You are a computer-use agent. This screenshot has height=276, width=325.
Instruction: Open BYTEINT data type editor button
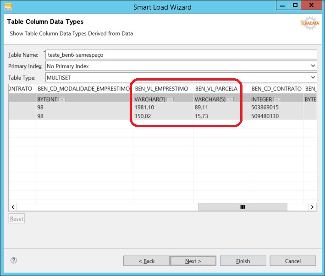click(61, 99)
